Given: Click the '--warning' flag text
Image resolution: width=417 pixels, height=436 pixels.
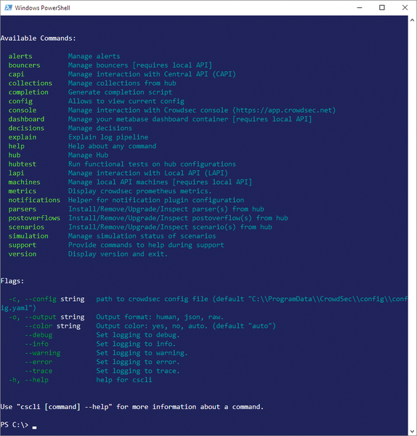Looking at the screenshot, I should [43, 353].
